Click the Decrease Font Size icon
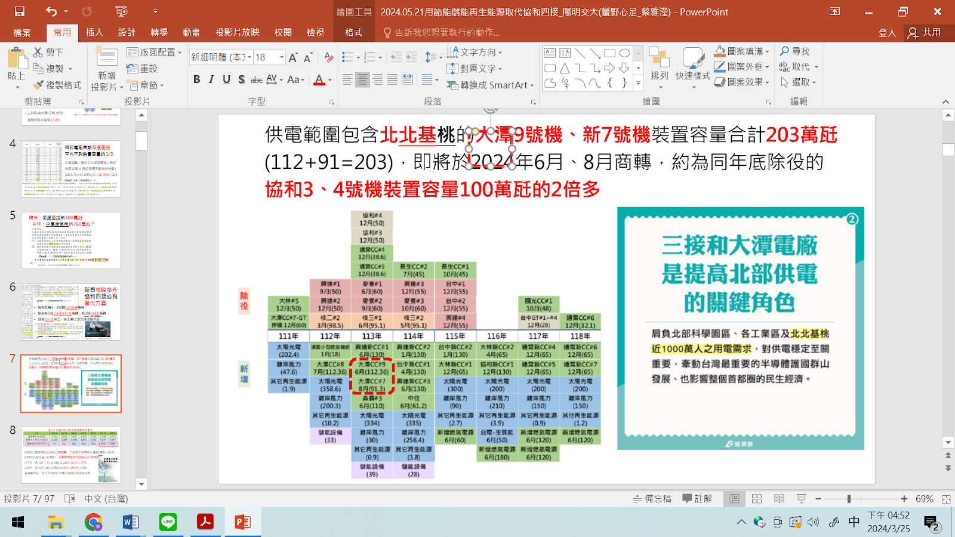 click(308, 57)
